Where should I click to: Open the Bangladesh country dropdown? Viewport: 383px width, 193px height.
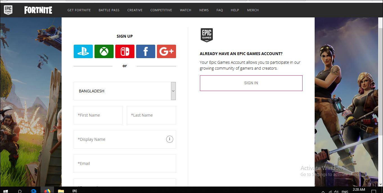[125, 91]
